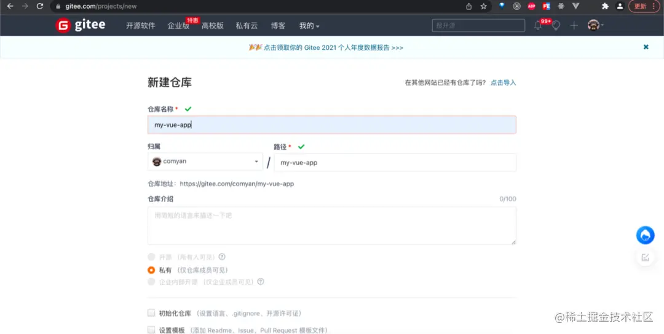
Task: Click the 点击导入 link
Action: 504,82
